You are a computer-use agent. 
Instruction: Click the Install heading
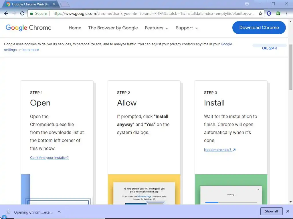click(214, 103)
